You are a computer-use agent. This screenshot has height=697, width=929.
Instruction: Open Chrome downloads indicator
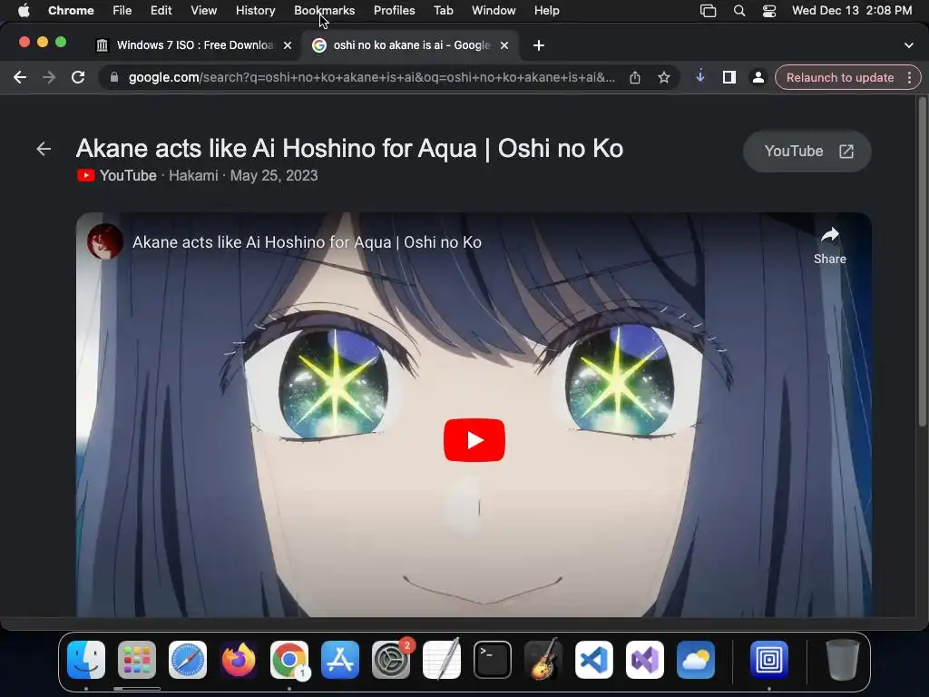click(699, 77)
